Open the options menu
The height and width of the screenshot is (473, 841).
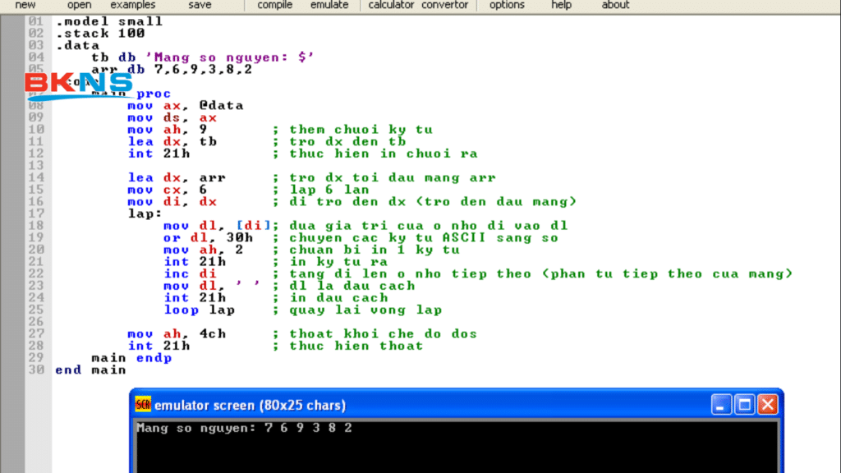tap(507, 5)
